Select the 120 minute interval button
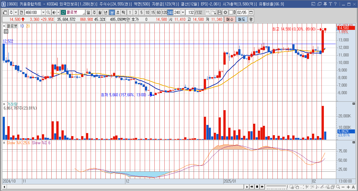The image size is (358, 191). click(164, 13)
